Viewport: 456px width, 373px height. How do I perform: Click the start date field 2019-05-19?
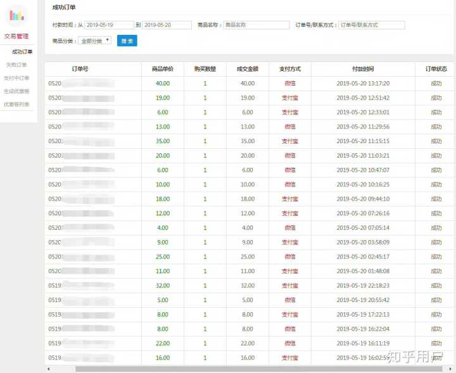[109, 25]
